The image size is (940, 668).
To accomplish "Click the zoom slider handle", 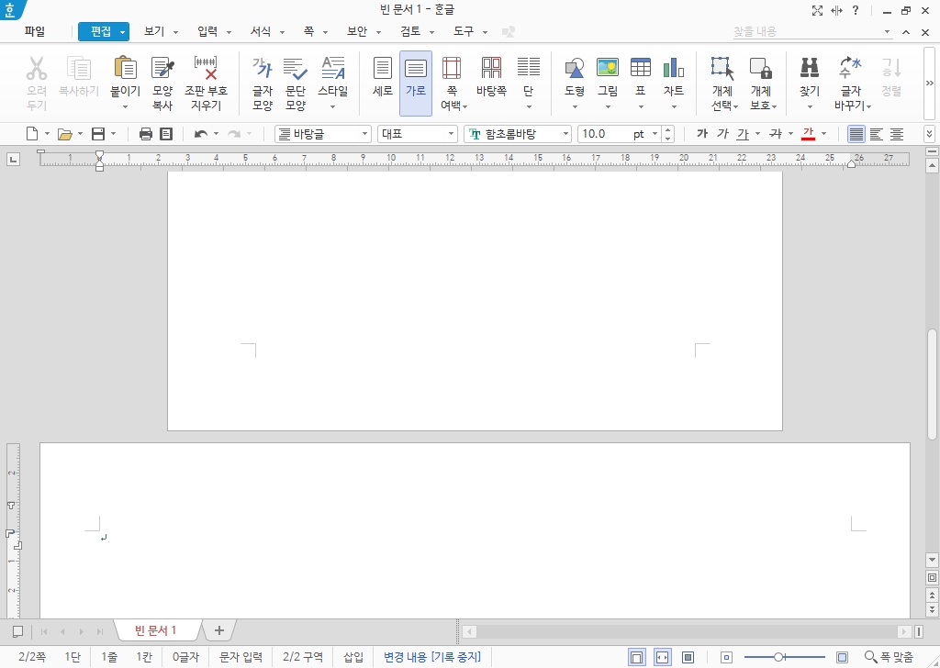I will [x=778, y=657].
